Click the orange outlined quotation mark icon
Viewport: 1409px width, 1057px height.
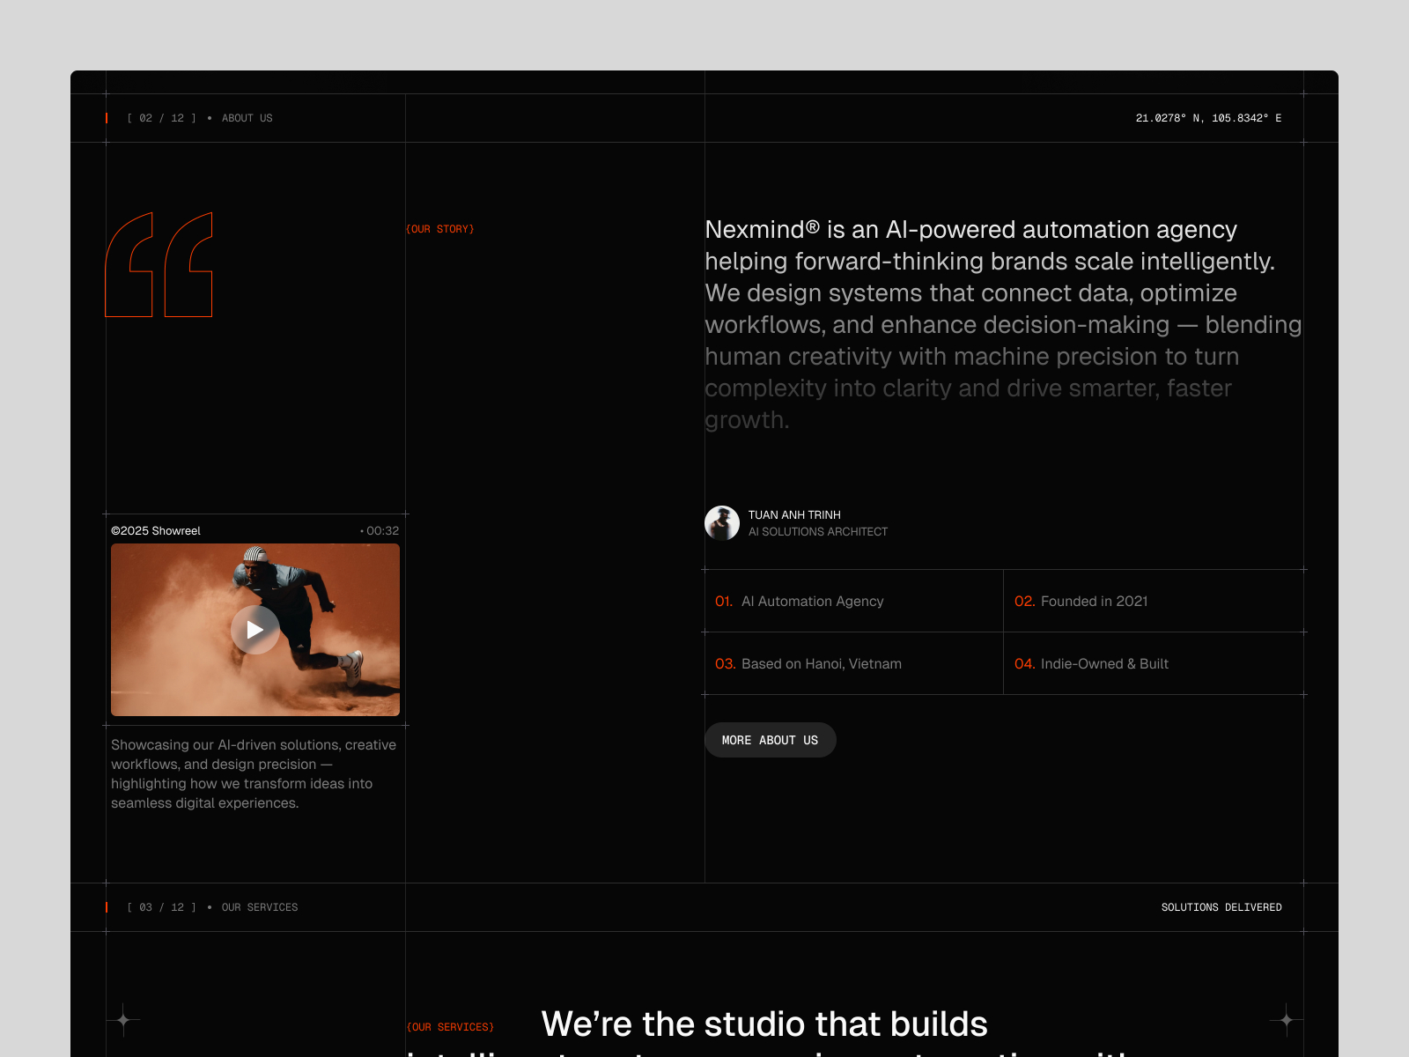[x=159, y=264]
